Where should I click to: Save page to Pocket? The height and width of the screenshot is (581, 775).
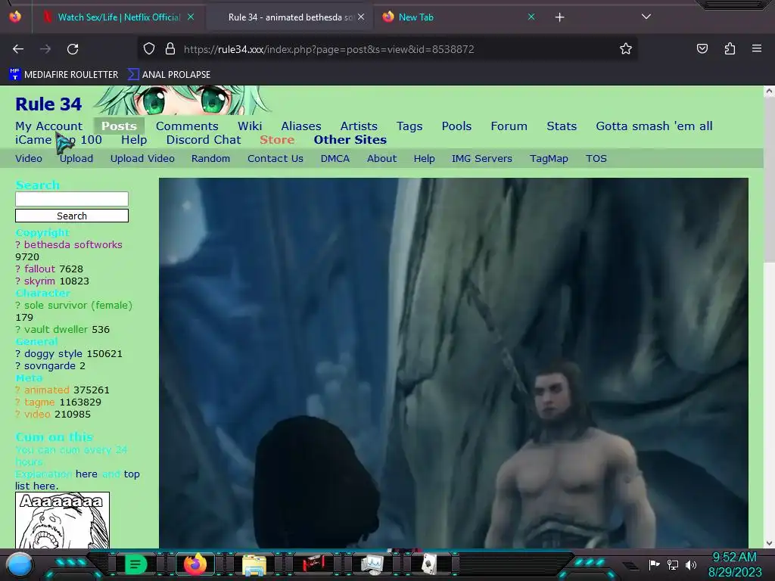click(x=702, y=48)
